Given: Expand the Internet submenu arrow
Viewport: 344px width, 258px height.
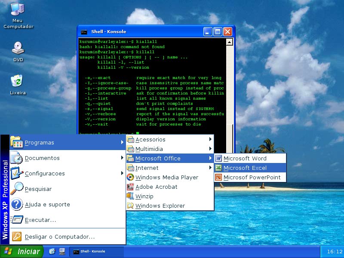Looking at the screenshot, I should pyautogui.click(x=210, y=167).
